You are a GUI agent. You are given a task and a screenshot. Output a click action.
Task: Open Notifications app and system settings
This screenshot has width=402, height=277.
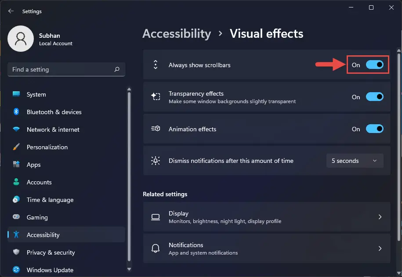[x=267, y=248]
